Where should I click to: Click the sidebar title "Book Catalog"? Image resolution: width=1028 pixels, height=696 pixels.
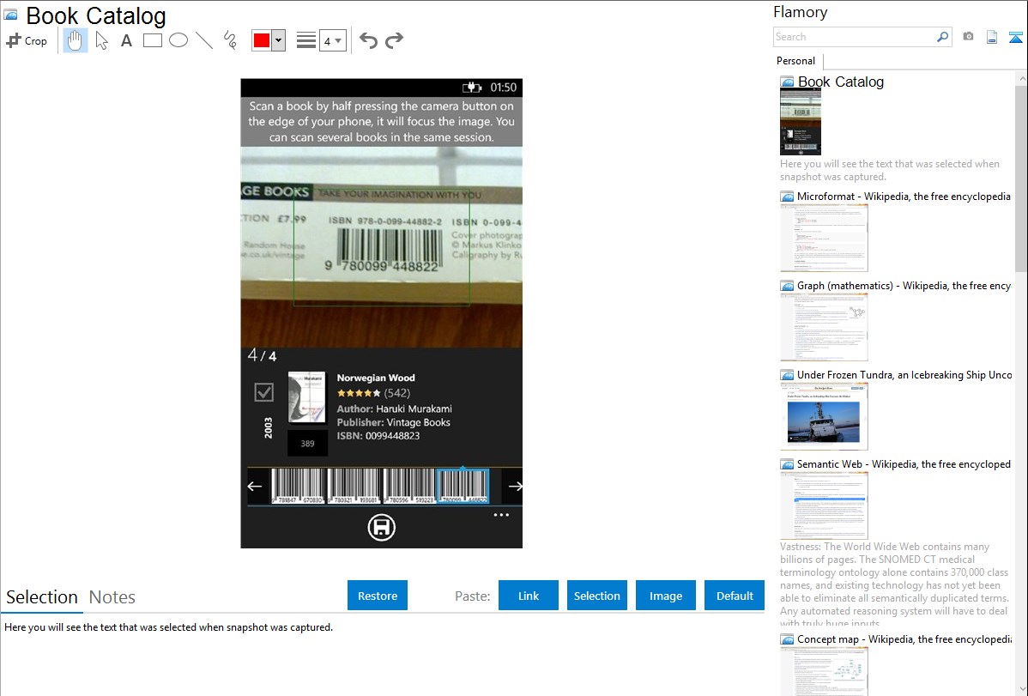point(840,82)
